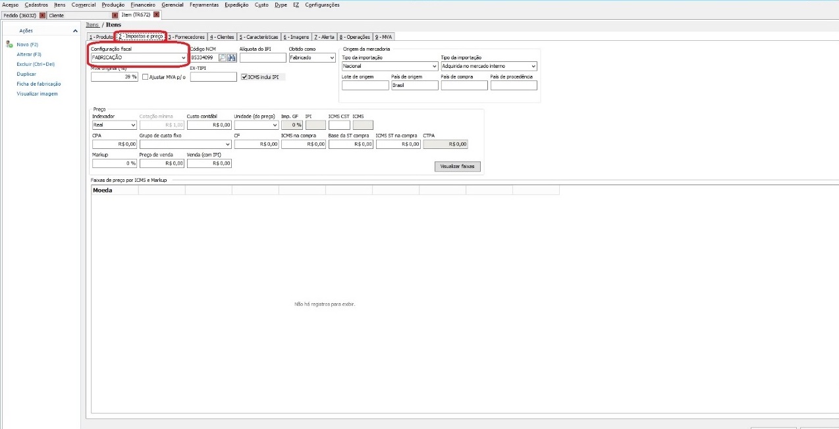Click the Visualizar imagem link
This screenshot has height=429, width=839.
(37, 94)
